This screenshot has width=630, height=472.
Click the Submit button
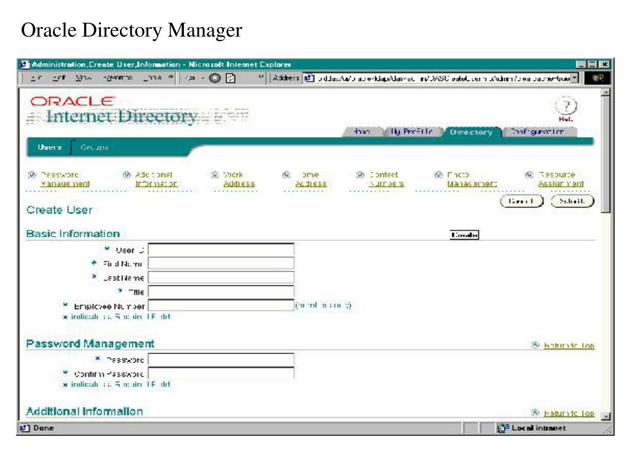click(x=572, y=201)
